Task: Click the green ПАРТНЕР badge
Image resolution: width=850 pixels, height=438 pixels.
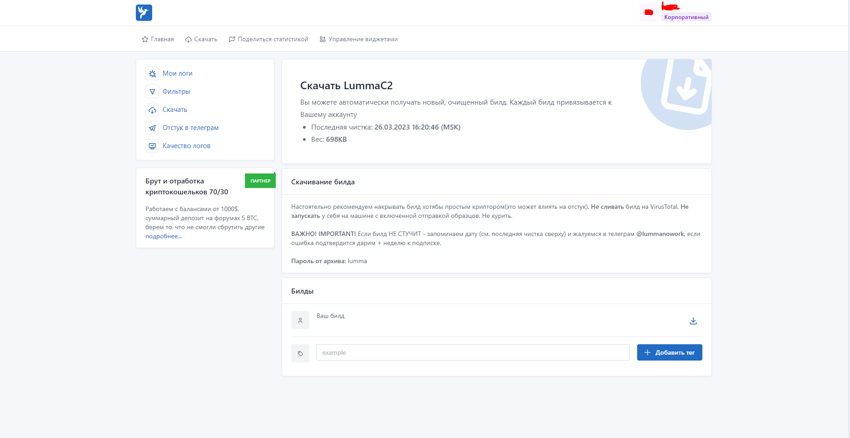Action: [260, 181]
